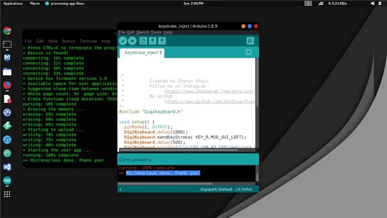
Task: Open terminal window Search menu
Action: 69,41
